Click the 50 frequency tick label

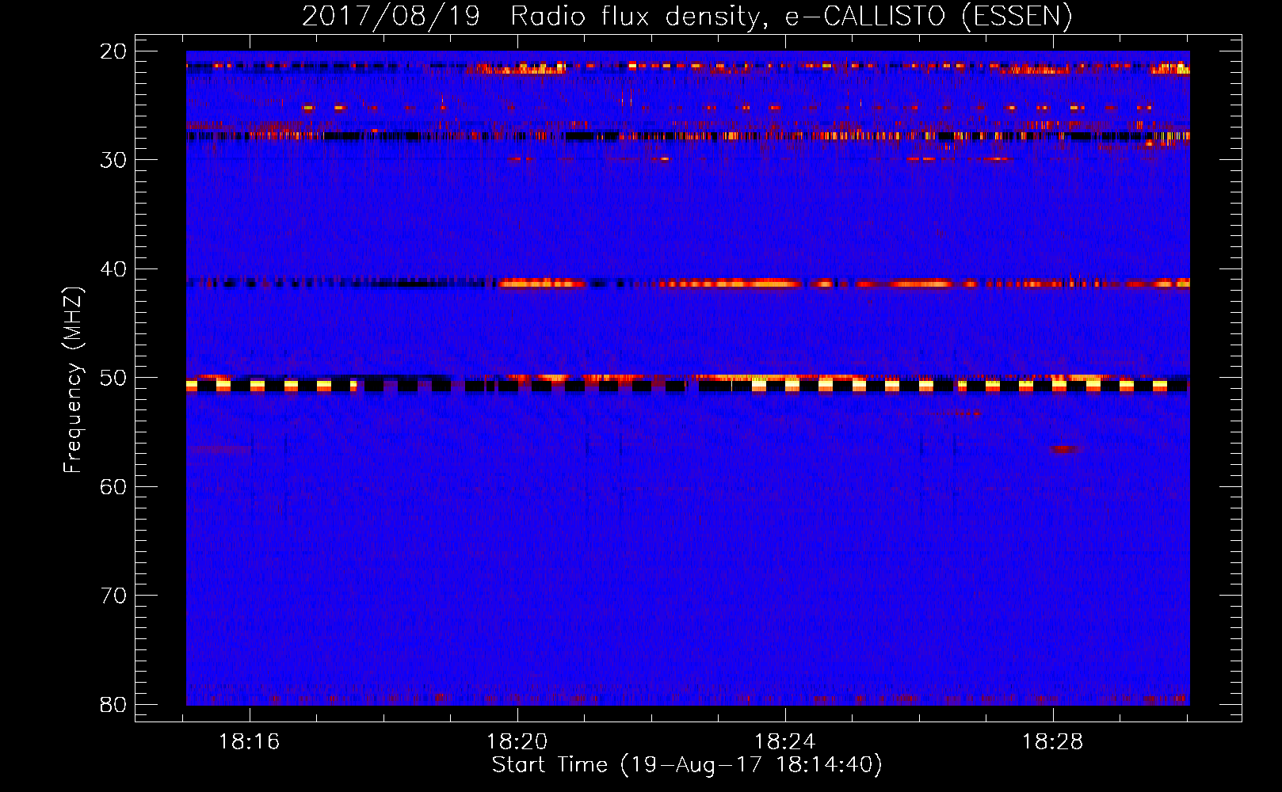(x=113, y=378)
